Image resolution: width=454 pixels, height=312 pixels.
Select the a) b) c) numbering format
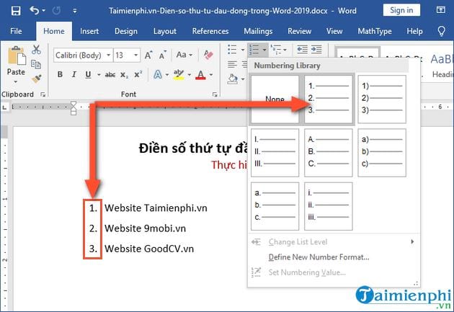[382, 153]
